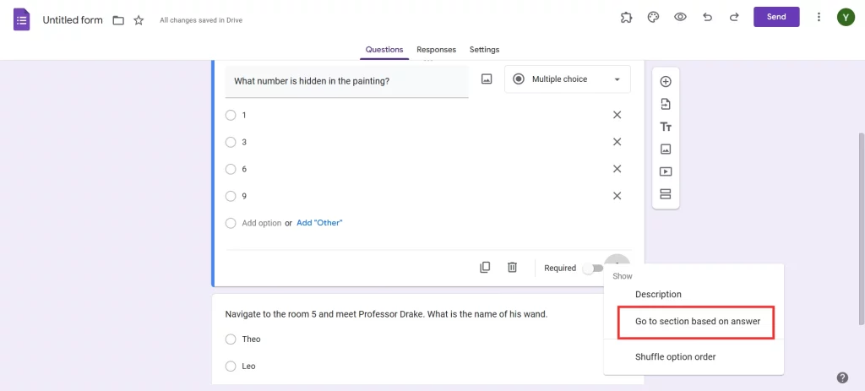The width and height of the screenshot is (865, 391).
Task: Open the customize theme palette icon
Action: pyautogui.click(x=653, y=17)
